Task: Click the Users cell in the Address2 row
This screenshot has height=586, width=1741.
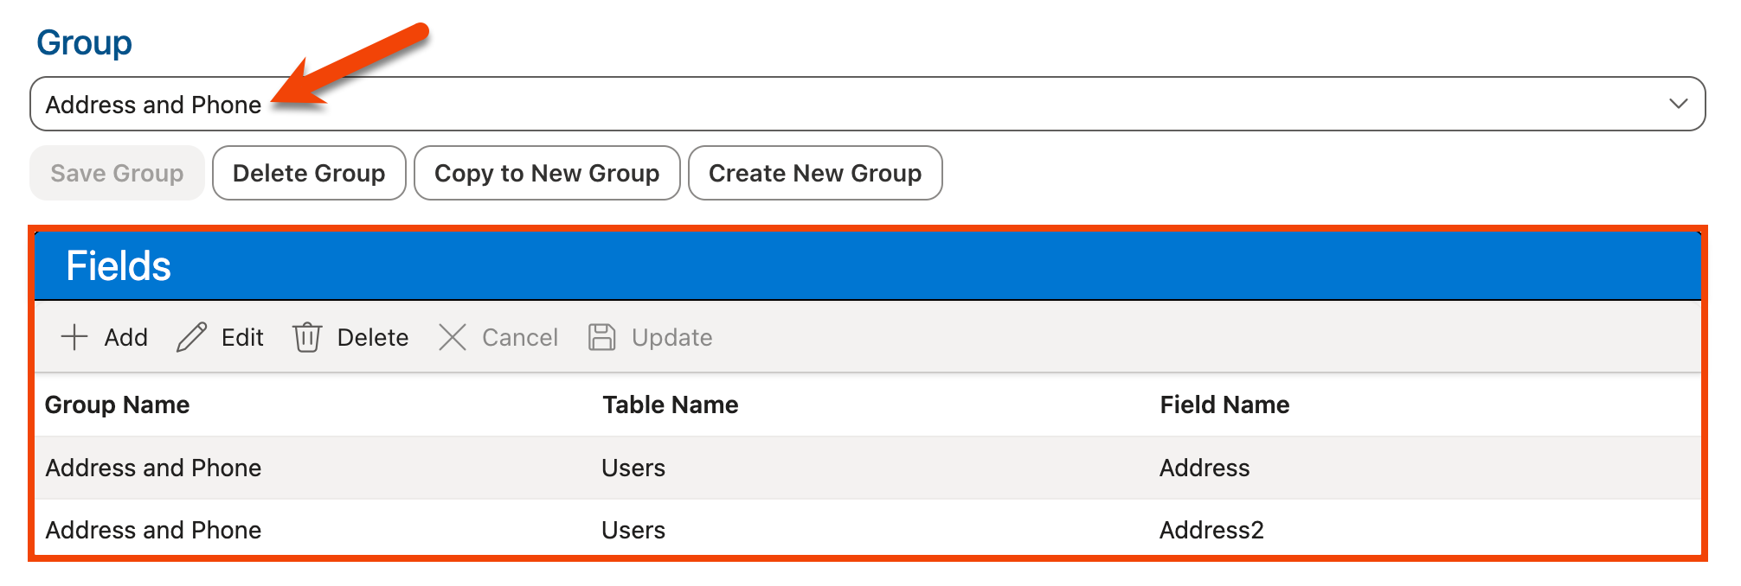Action: [x=633, y=530]
